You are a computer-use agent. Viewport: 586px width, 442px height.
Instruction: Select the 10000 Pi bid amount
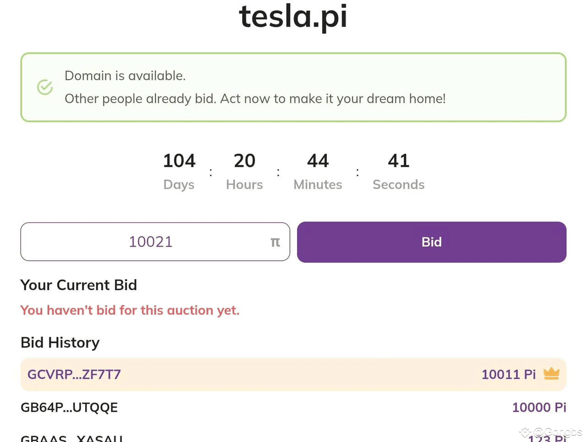539,407
